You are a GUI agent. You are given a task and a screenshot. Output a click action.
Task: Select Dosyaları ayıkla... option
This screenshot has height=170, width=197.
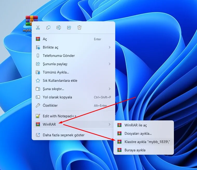(x=144, y=133)
